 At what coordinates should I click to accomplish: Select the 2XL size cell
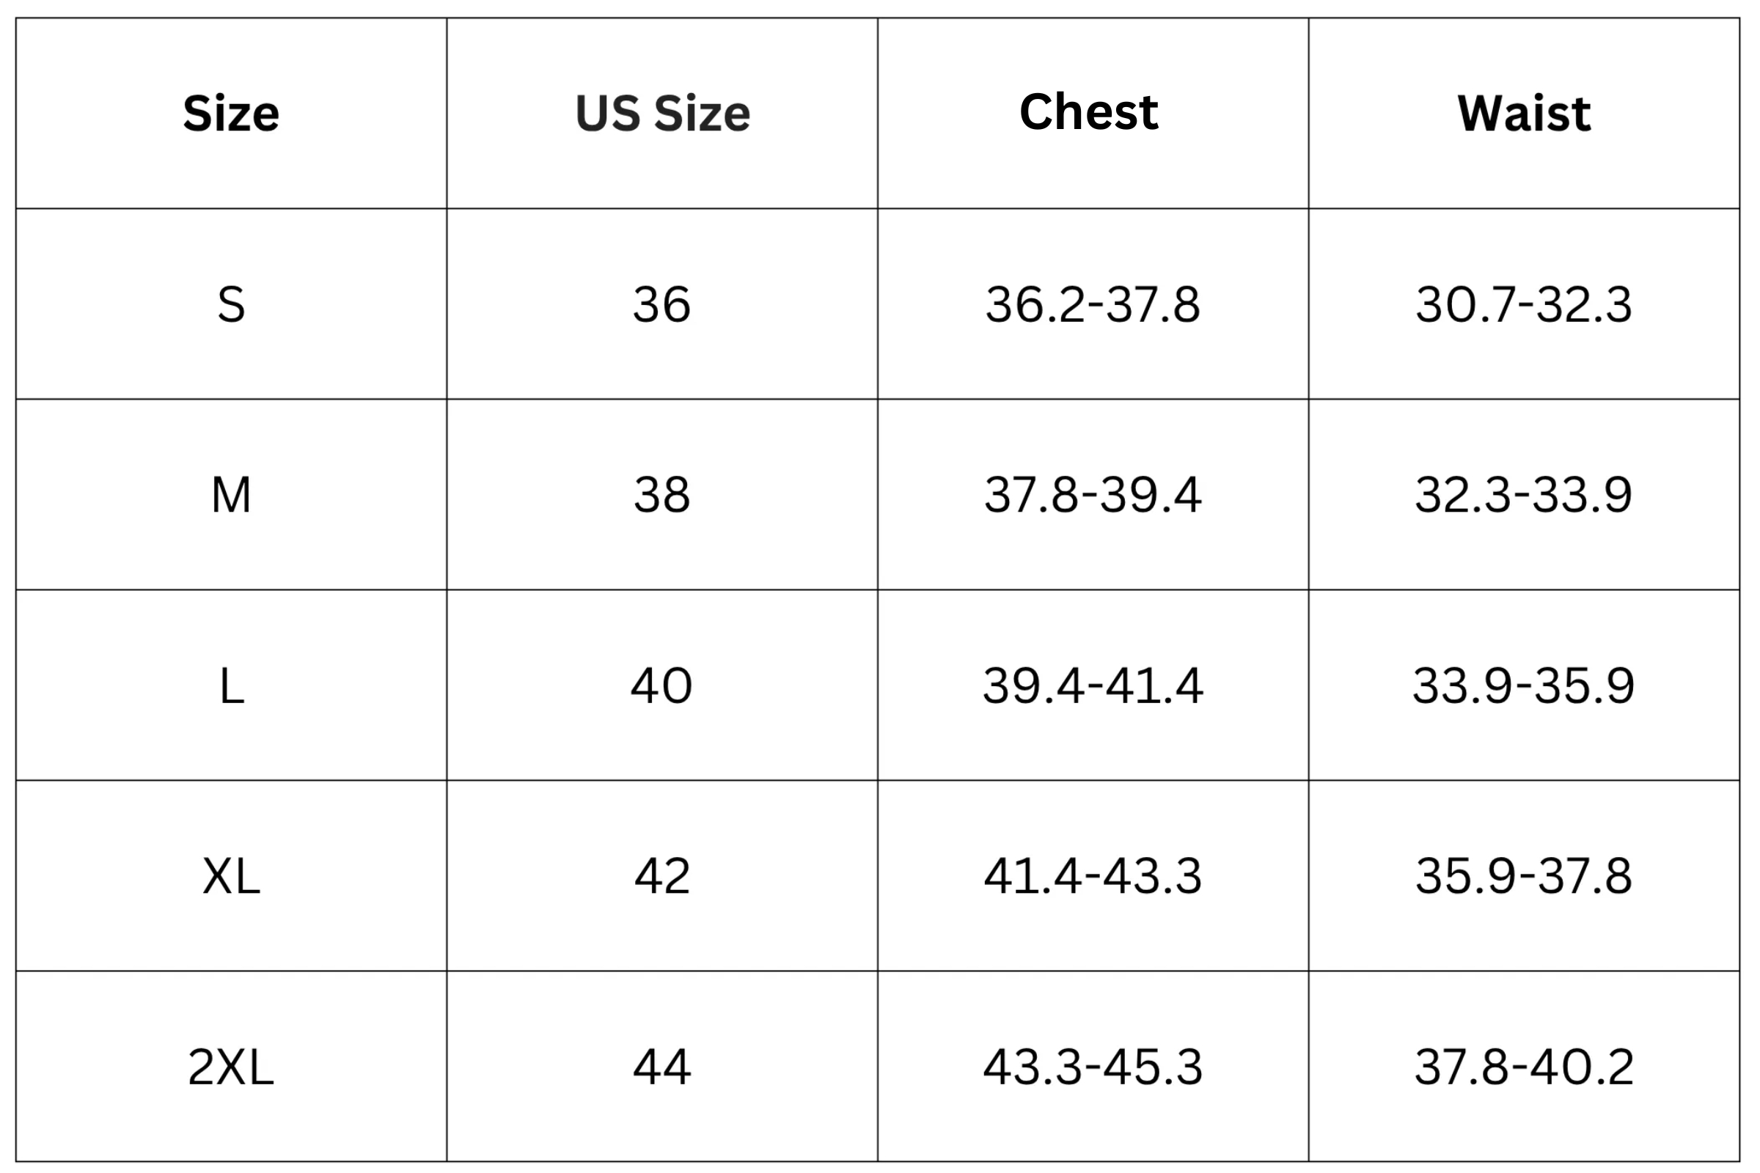click(x=231, y=1067)
